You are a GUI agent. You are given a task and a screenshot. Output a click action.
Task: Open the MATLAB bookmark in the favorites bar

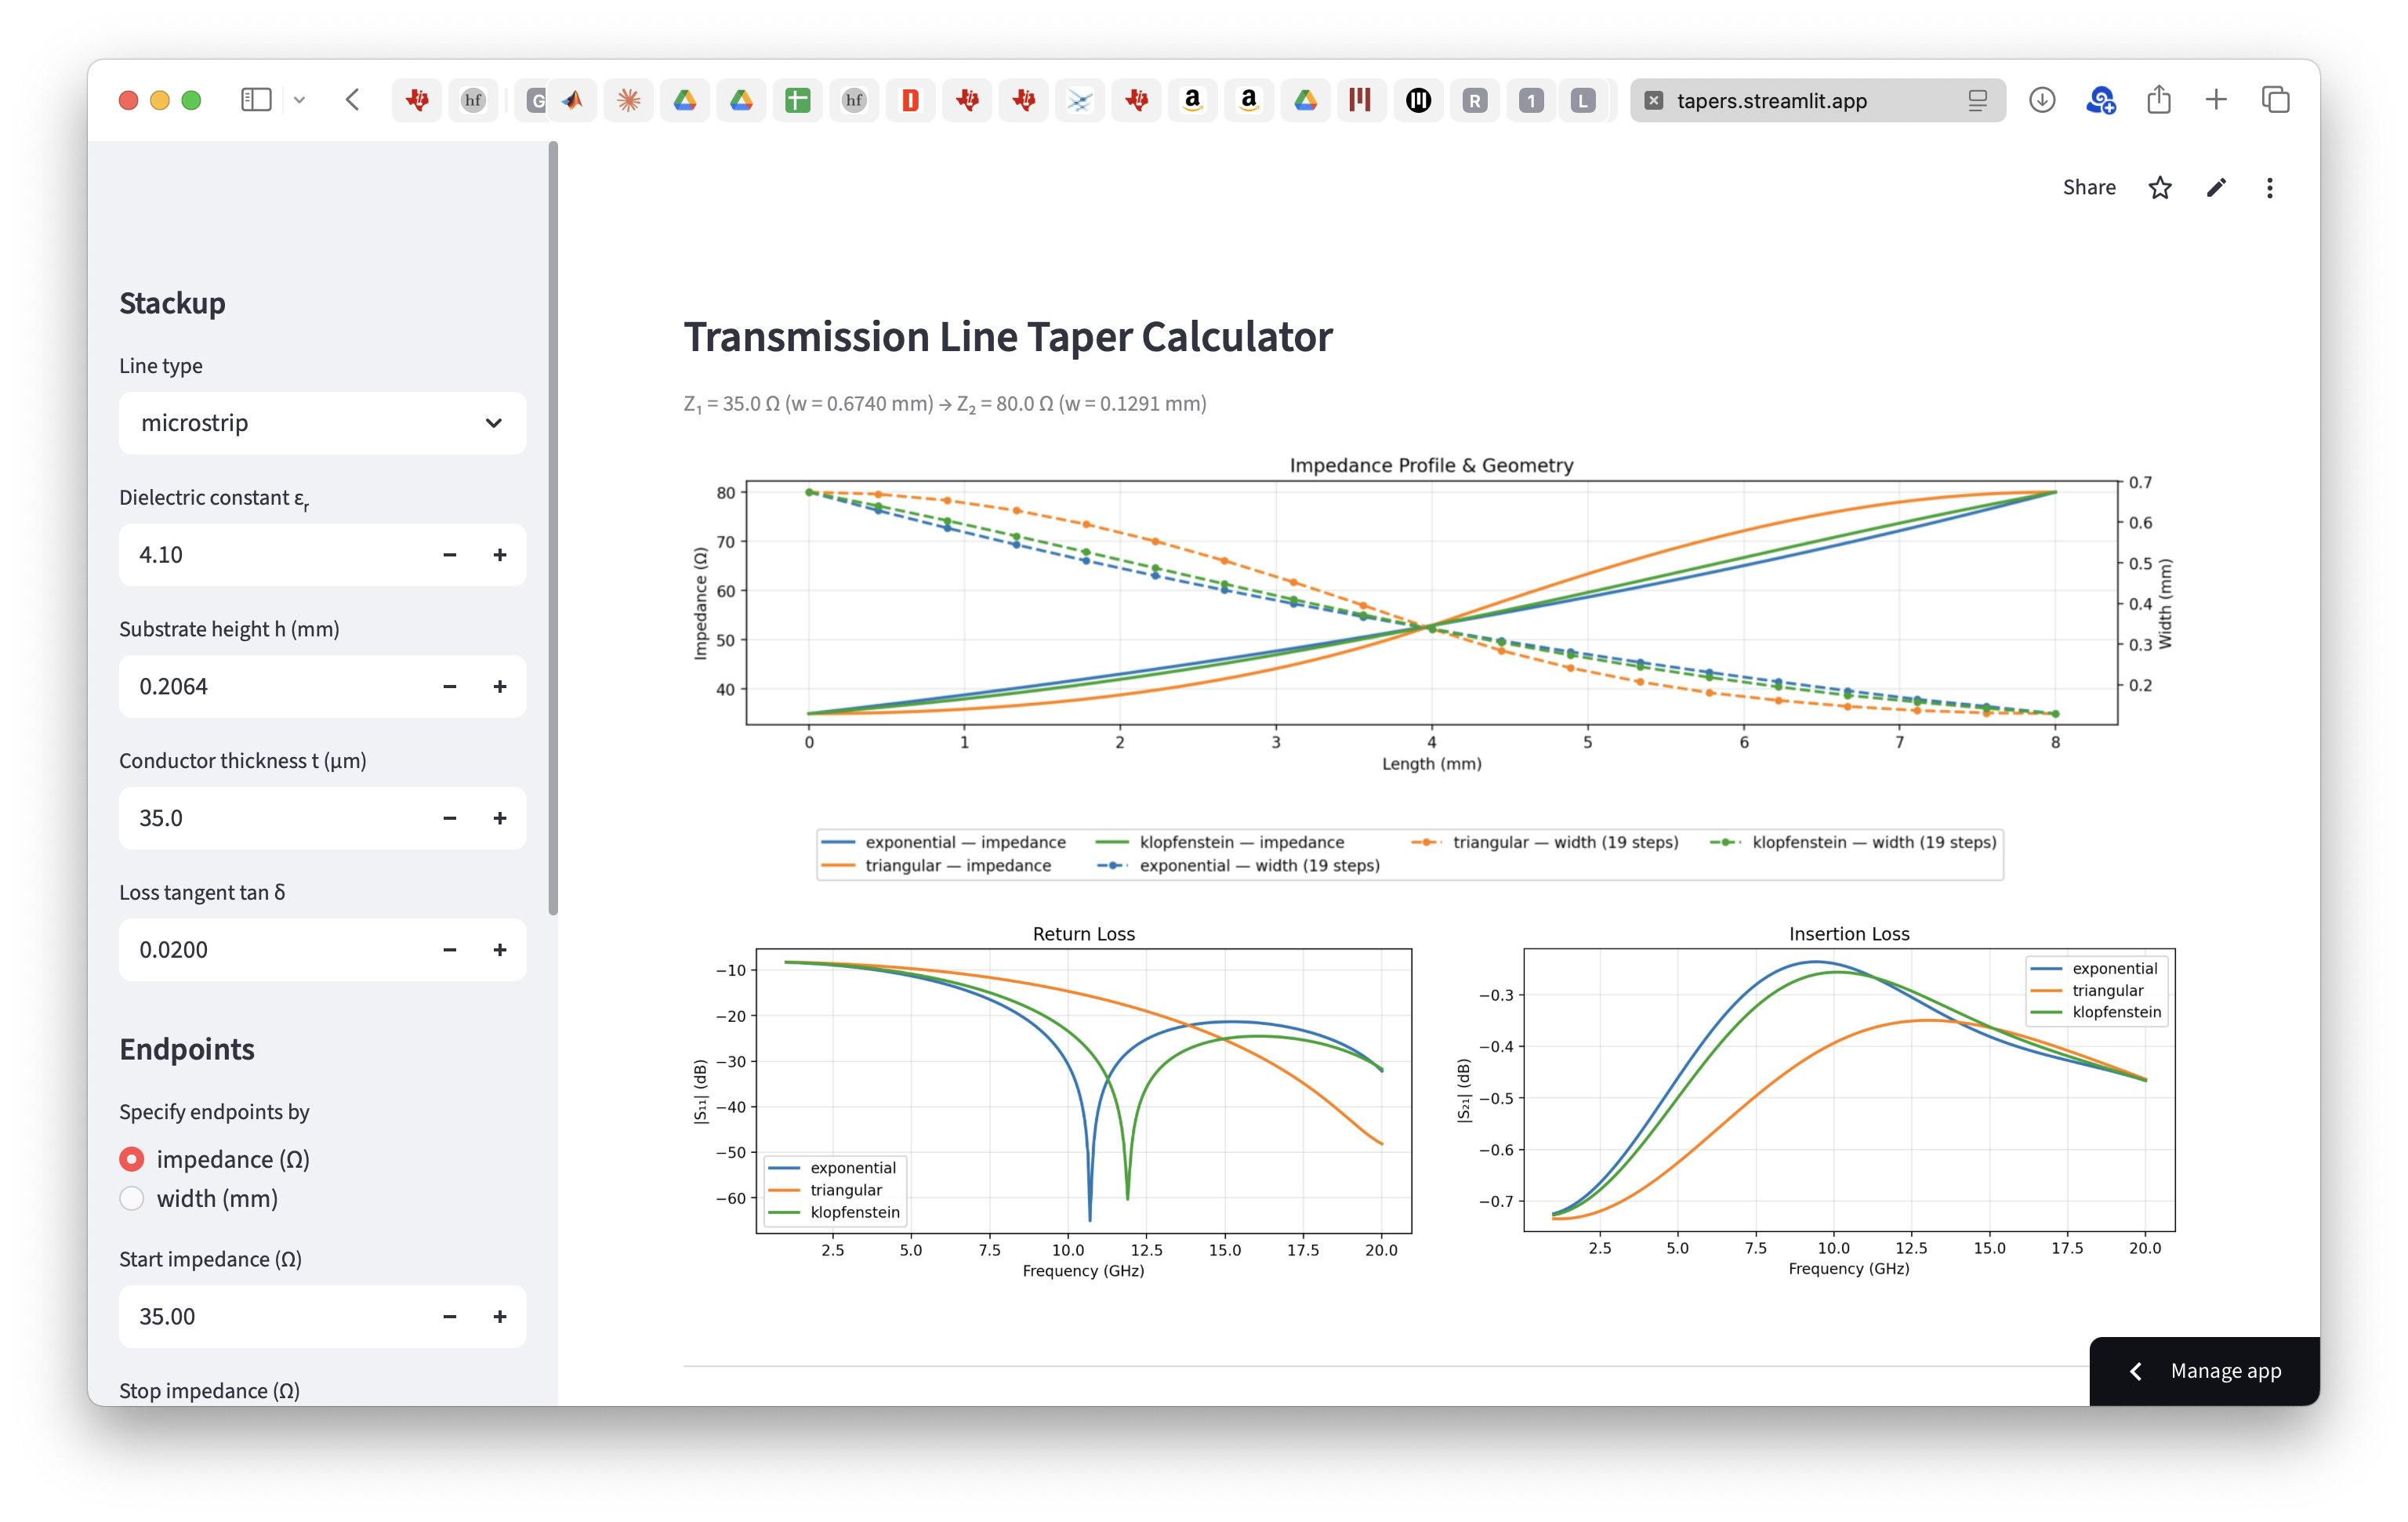[574, 100]
